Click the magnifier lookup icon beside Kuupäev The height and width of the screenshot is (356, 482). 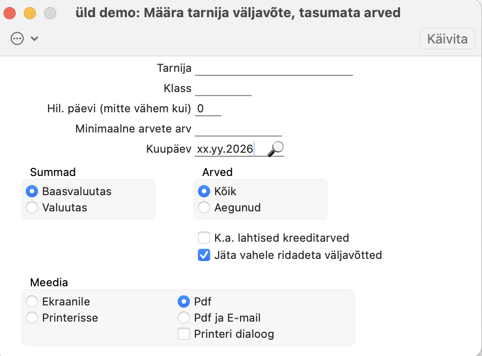[275, 148]
